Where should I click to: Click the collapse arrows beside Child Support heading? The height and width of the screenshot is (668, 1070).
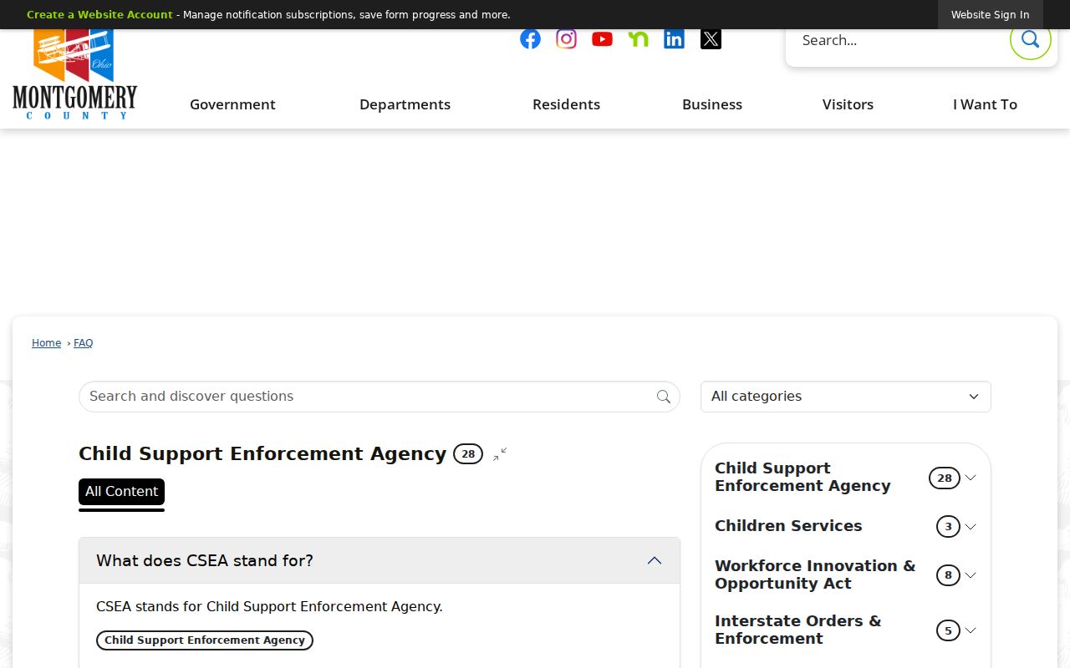[x=500, y=454]
